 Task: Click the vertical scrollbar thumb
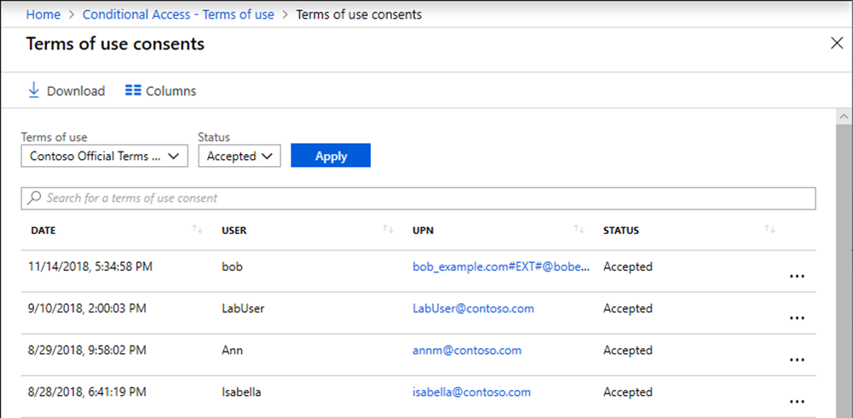844,270
